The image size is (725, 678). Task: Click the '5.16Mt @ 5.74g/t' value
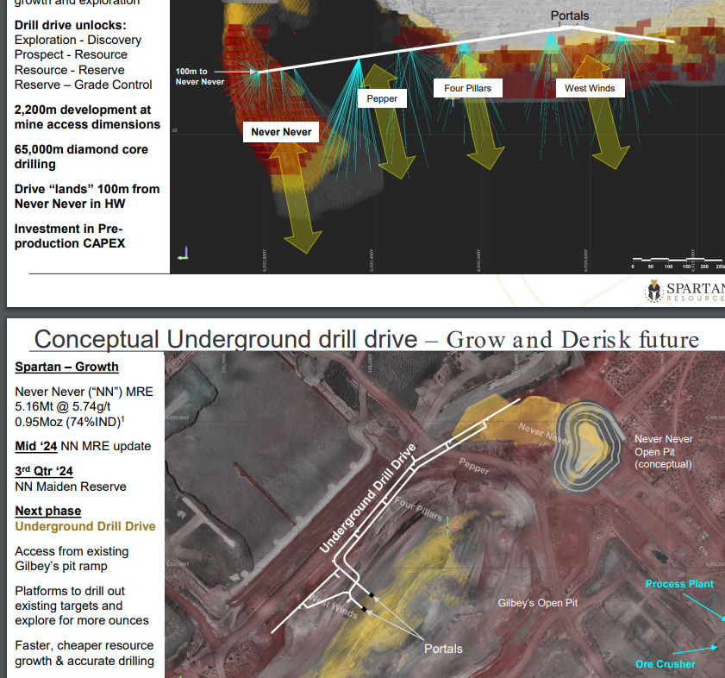tap(63, 406)
